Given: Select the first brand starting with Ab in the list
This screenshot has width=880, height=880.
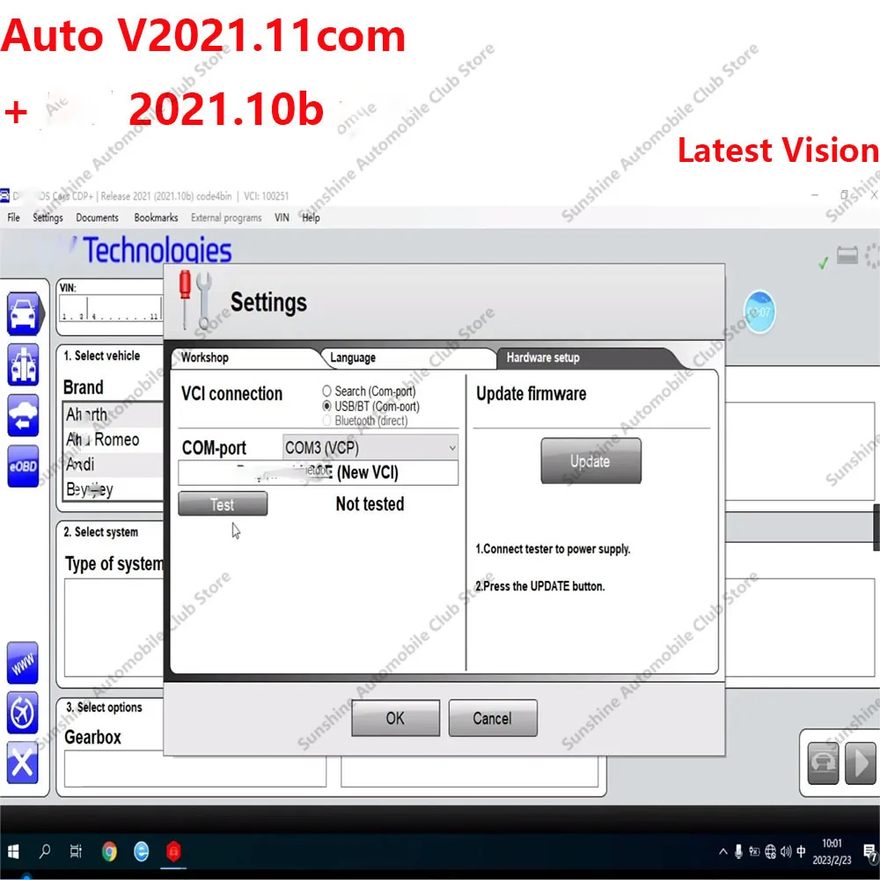Looking at the screenshot, I should (113, 414).
